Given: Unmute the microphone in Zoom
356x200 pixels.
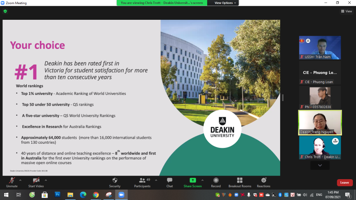Looking at the screenshot, I should [12, 183].
